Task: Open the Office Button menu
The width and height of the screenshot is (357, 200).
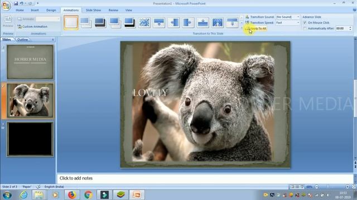Action: click(6, 6)
